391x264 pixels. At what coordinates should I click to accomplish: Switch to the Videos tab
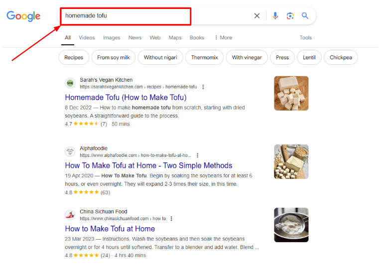[87, 38]
